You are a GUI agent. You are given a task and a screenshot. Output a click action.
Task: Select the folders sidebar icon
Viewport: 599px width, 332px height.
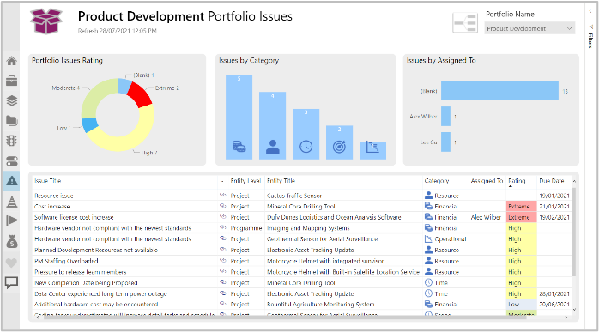[11, 121]
